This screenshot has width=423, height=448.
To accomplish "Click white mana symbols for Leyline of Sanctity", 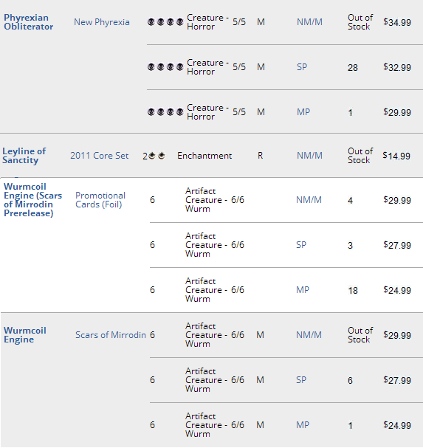I will click(x=157, y=156).
